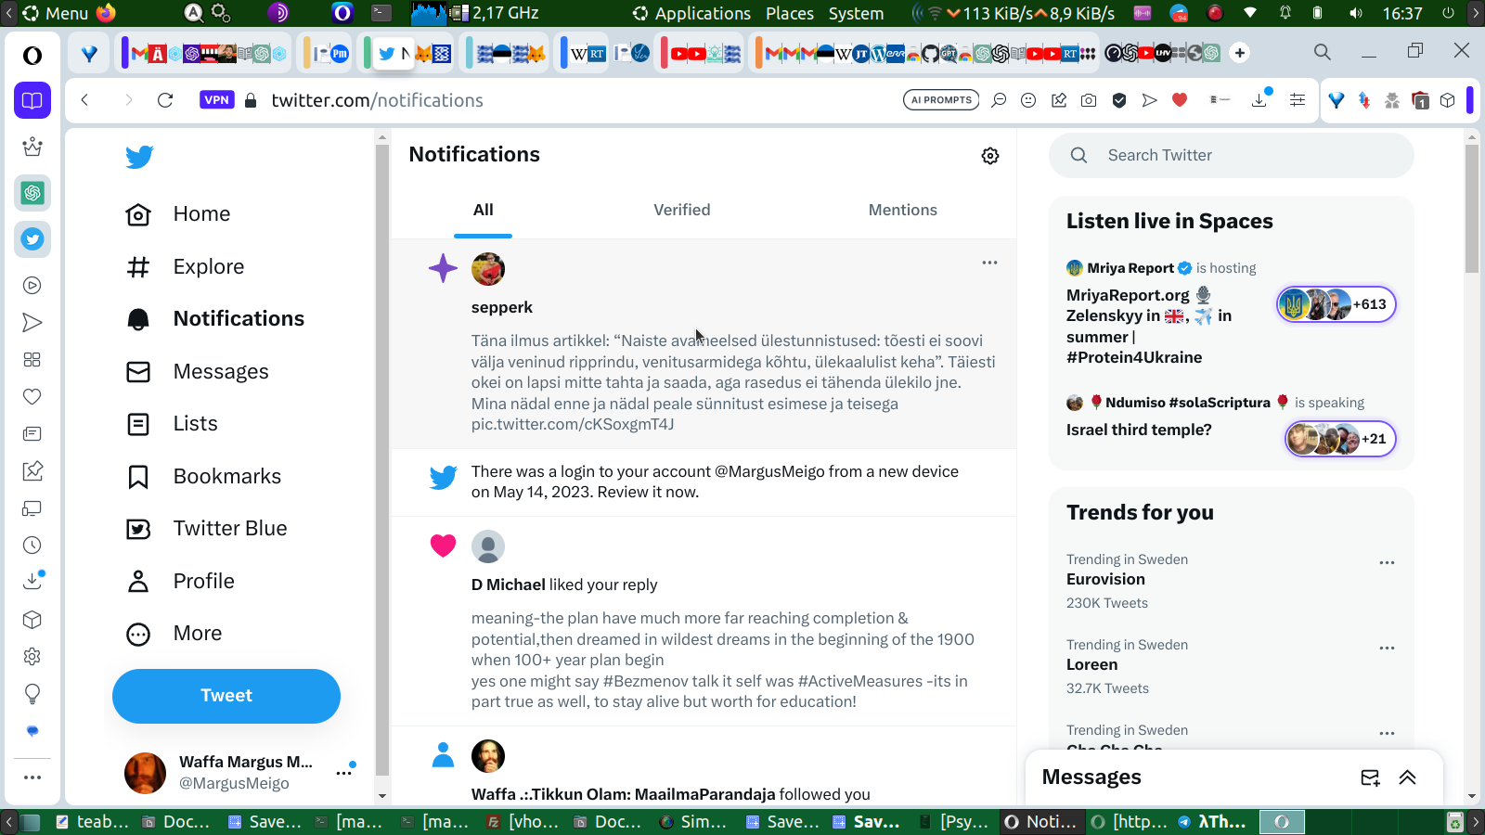Open Pinboards icon in Opera sidebar

click(x=32, y=471)
